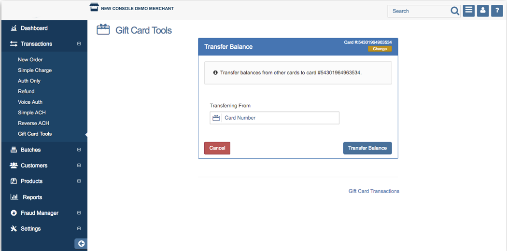Expand the Customers menu section
Image resolution: width=507 pixels, height=251 pixels.
click(x=79, y=166)
